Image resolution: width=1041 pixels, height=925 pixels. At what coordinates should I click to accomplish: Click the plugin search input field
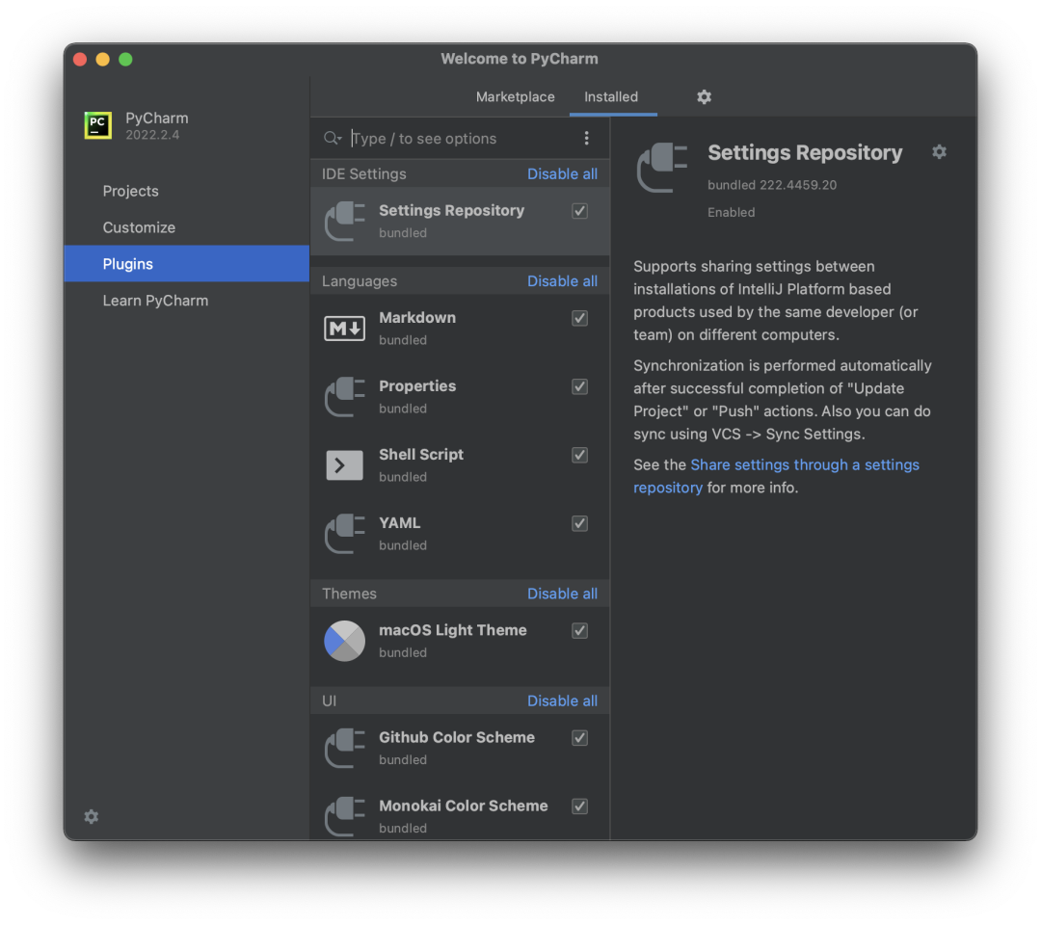463,139
